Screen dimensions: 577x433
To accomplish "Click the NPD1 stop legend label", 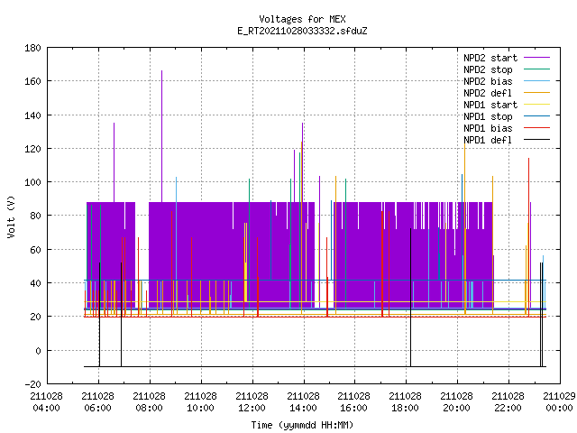I will 488,116.
